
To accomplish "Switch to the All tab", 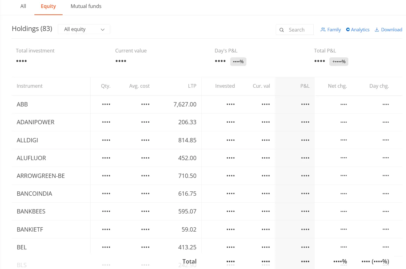I will [23, 6].
